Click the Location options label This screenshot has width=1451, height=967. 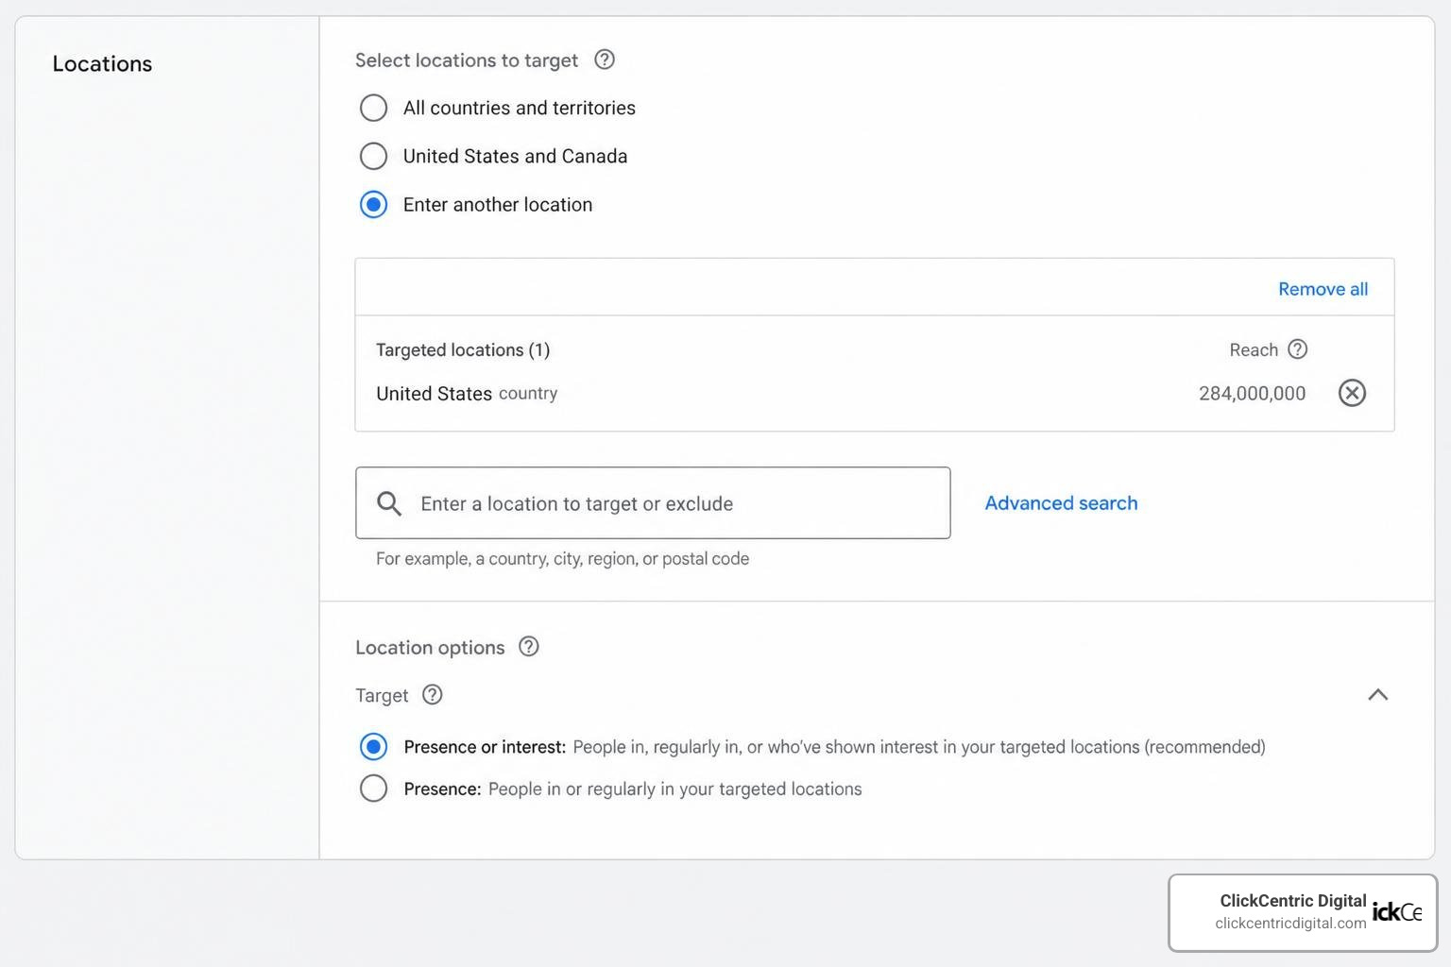430,648
